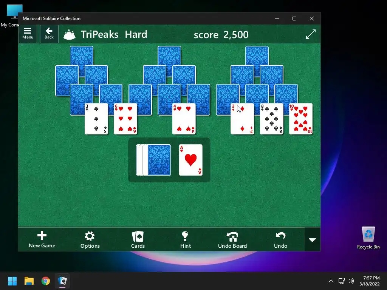387x290 pixels.
Task: Close the Microsoft Solitaire Collection window
Action: [312, 19]
